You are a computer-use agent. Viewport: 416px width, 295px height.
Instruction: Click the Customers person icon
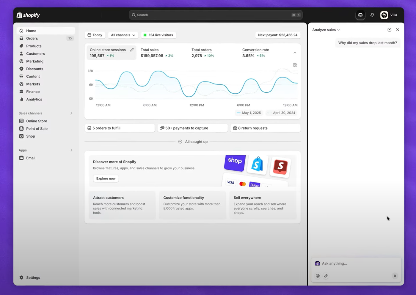point(21,53)
